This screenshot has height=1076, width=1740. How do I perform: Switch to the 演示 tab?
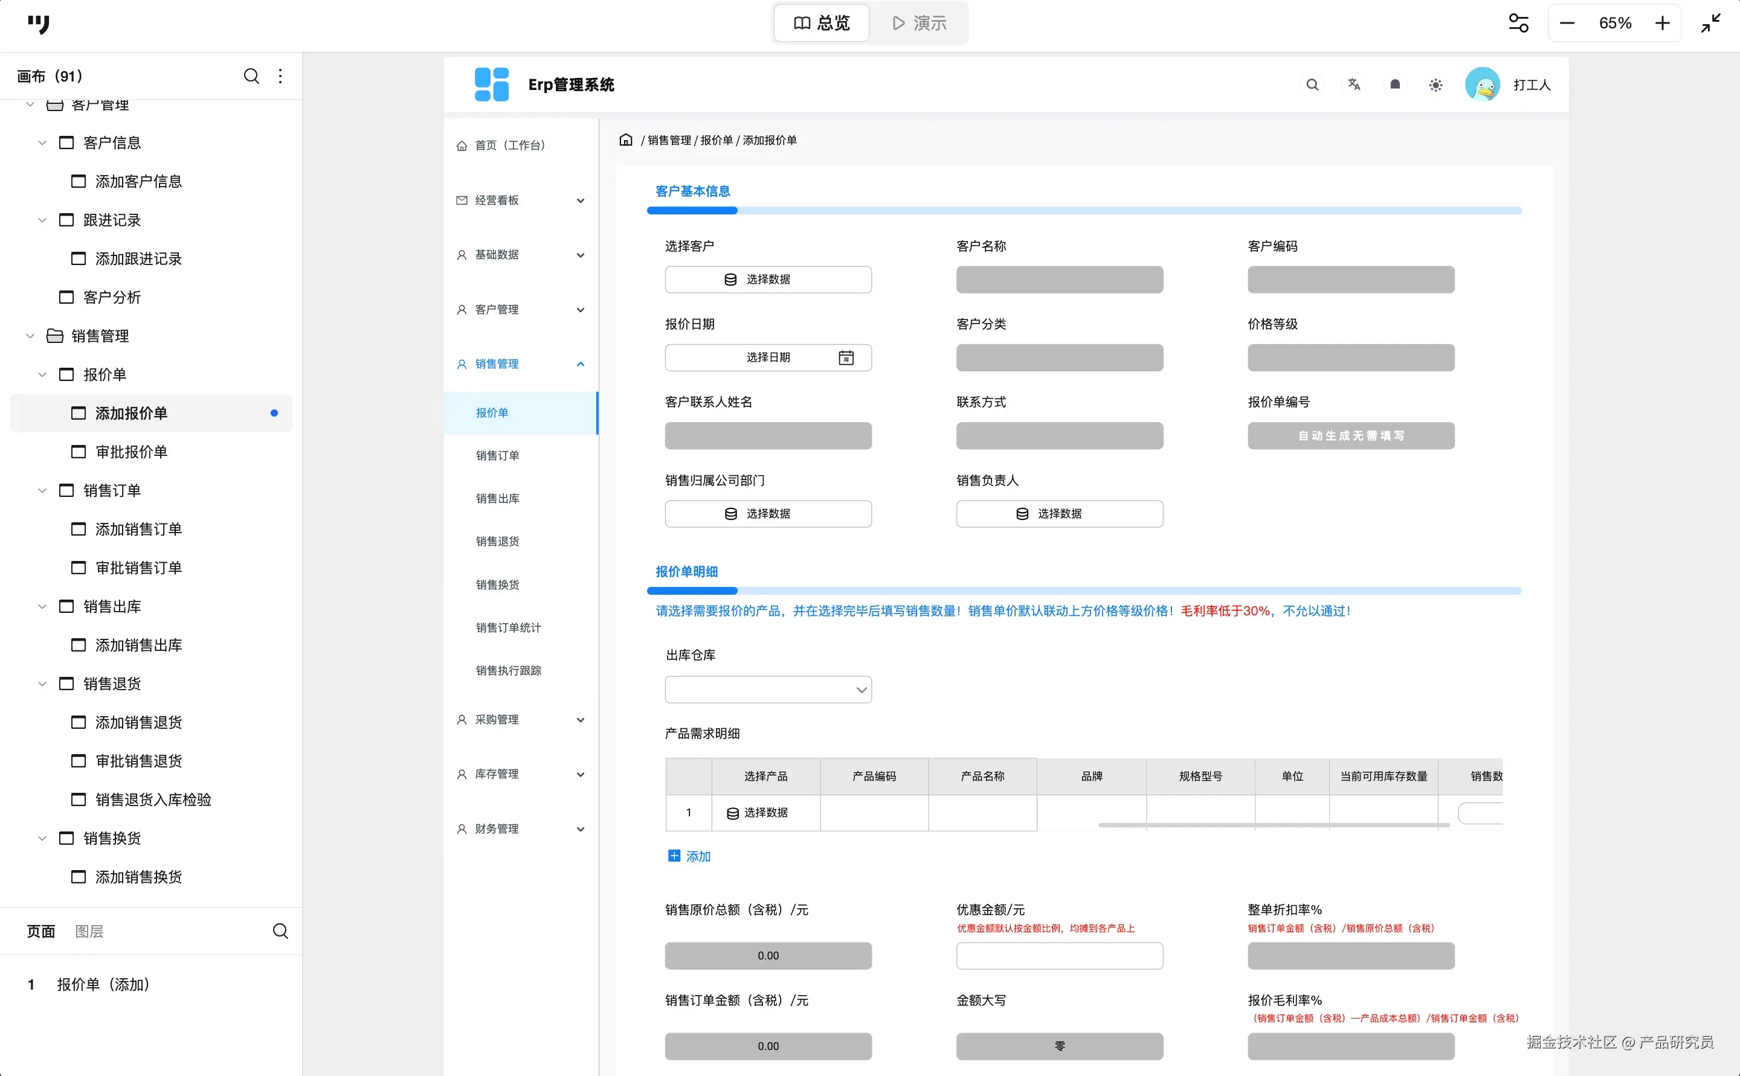[919, 24]
